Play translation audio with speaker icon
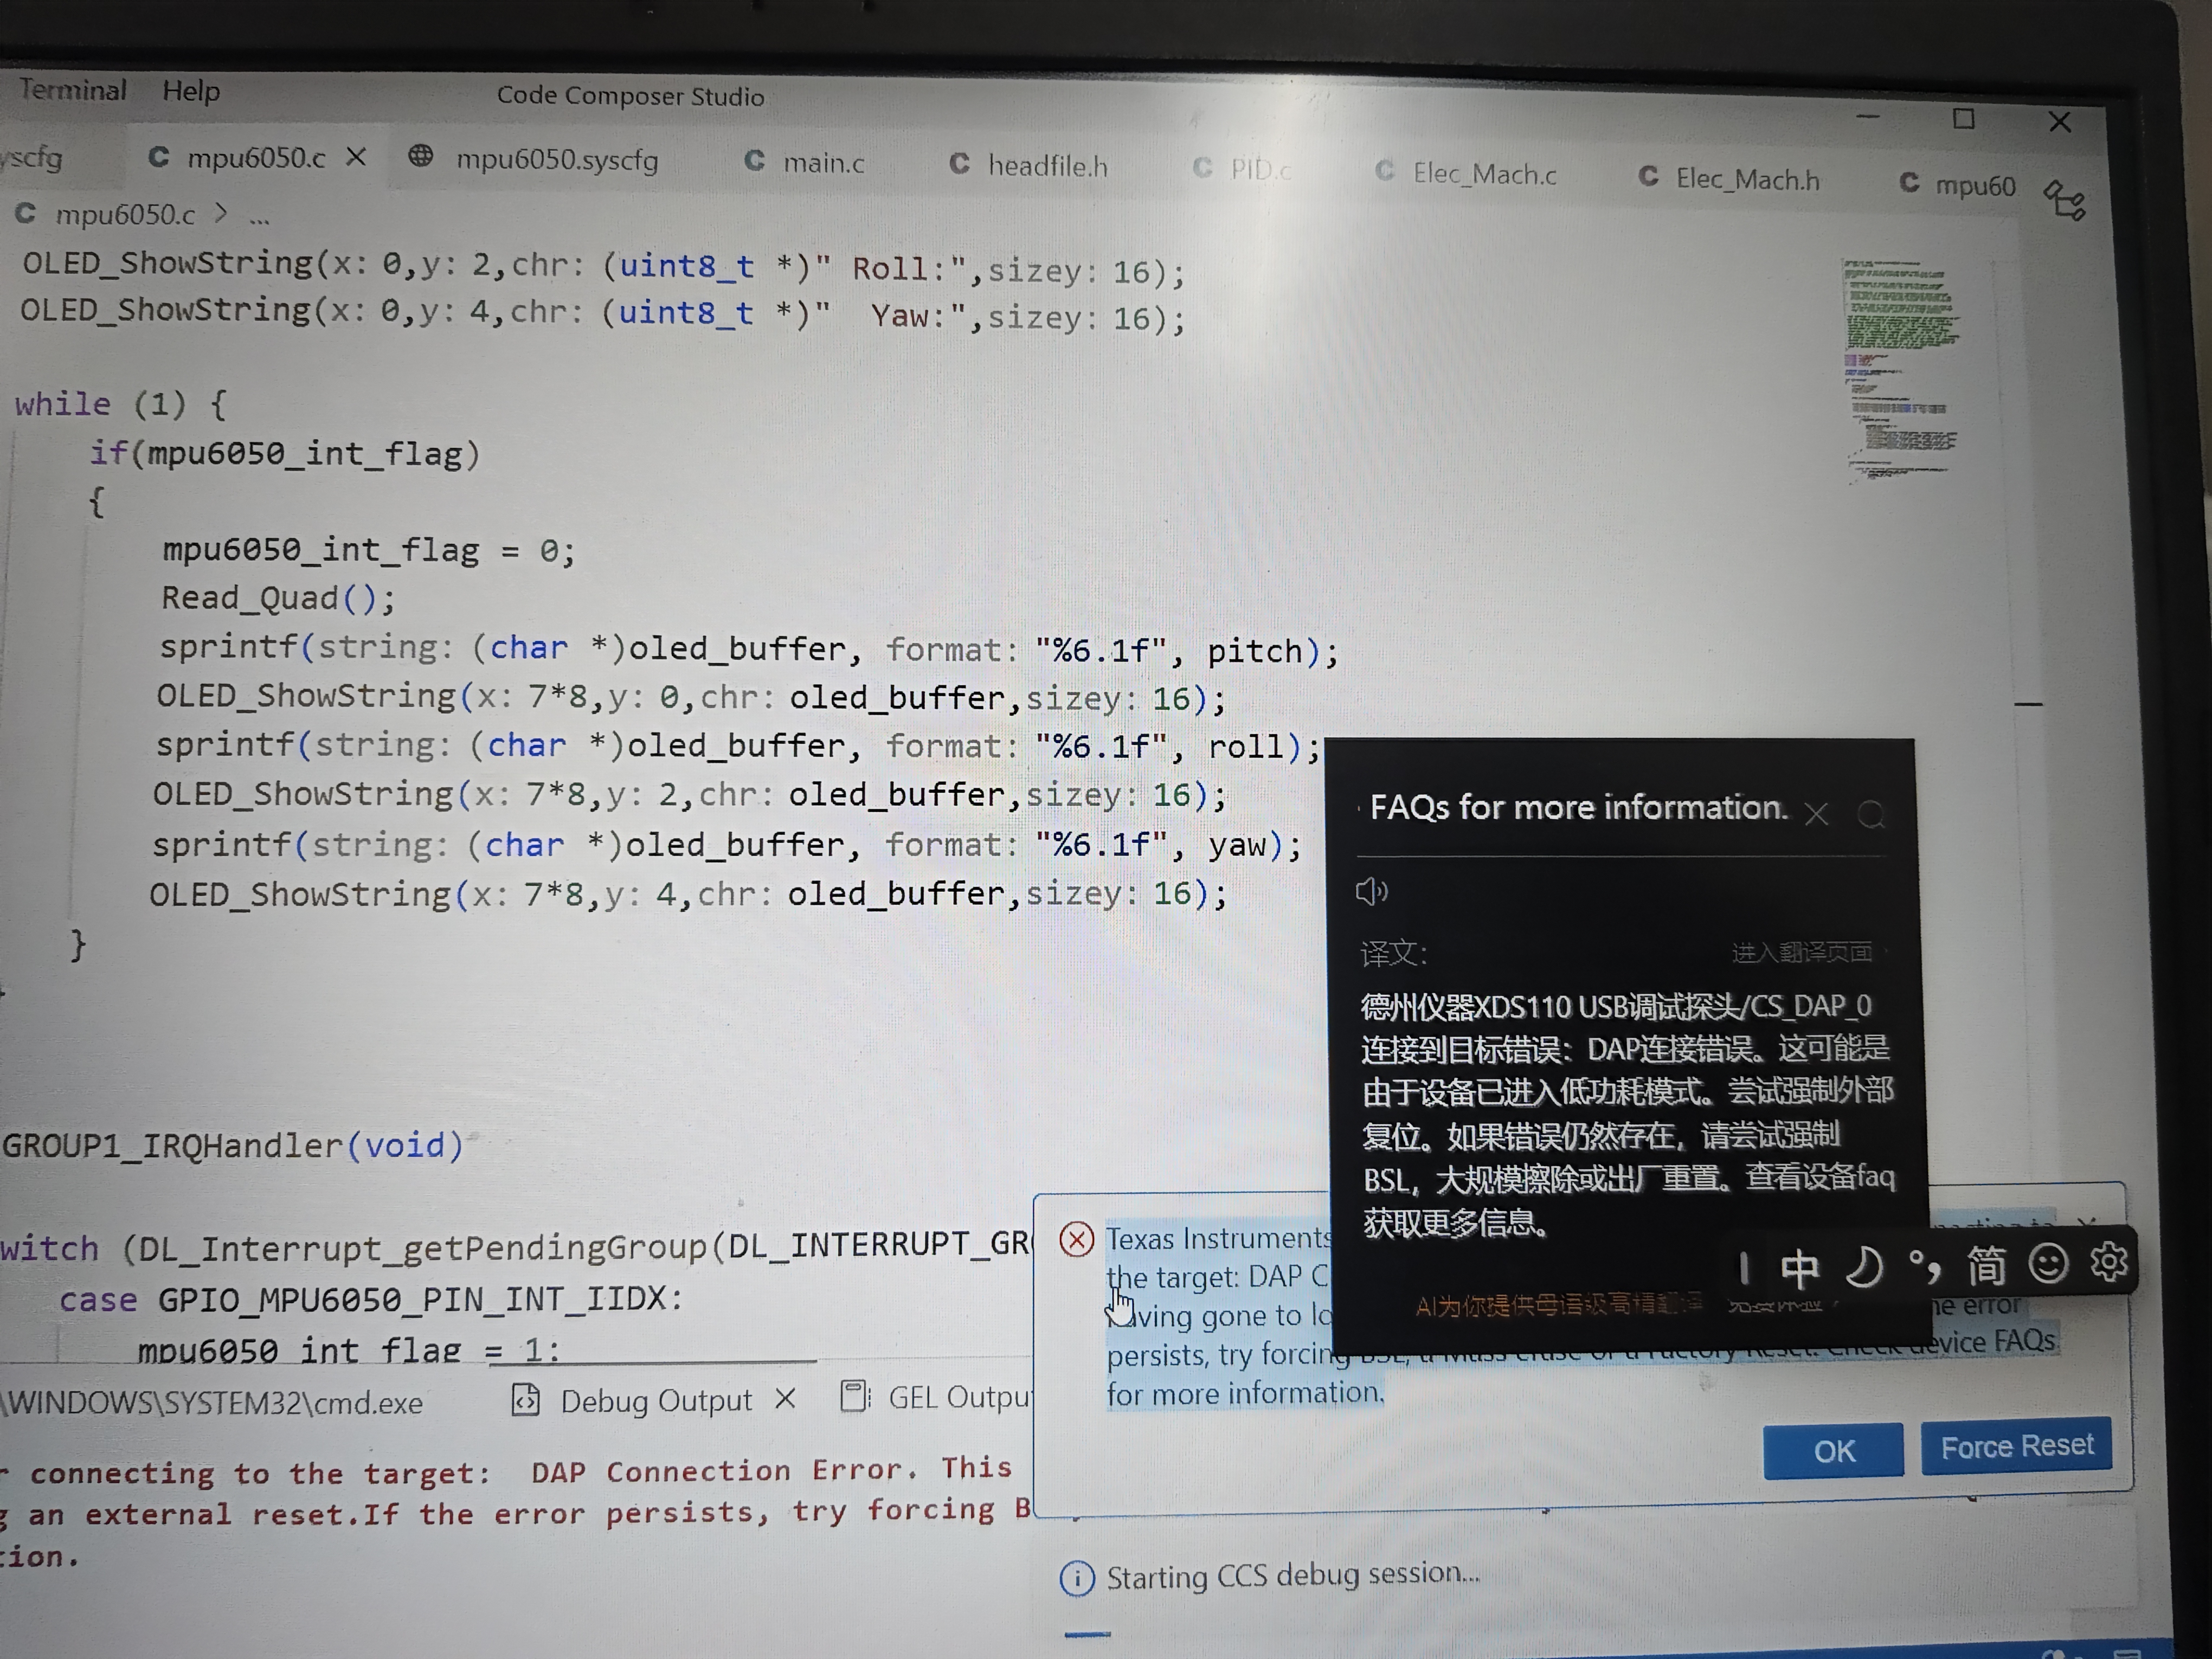2212x1659 pixels. coord(1371,891)
